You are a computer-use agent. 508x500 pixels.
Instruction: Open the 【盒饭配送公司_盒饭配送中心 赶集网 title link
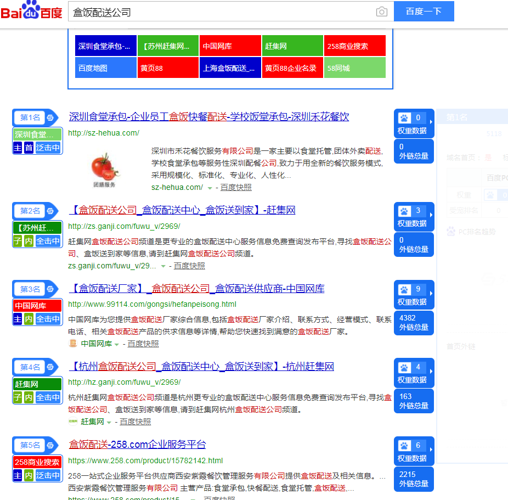coord(182,210)
